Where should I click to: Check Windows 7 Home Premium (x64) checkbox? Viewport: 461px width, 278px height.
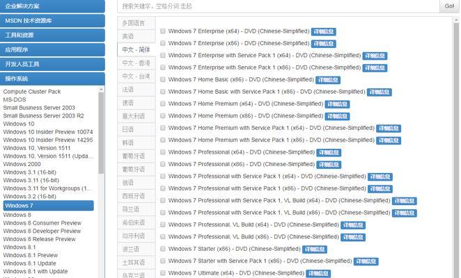[x=162, y=104]
